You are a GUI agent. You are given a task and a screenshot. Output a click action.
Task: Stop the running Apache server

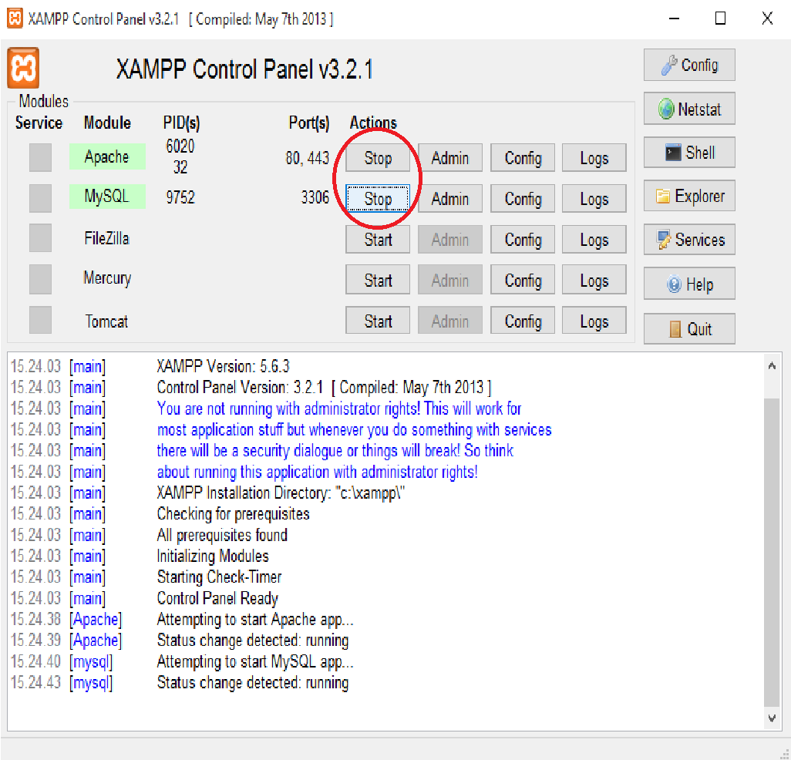tap(377, 157)
